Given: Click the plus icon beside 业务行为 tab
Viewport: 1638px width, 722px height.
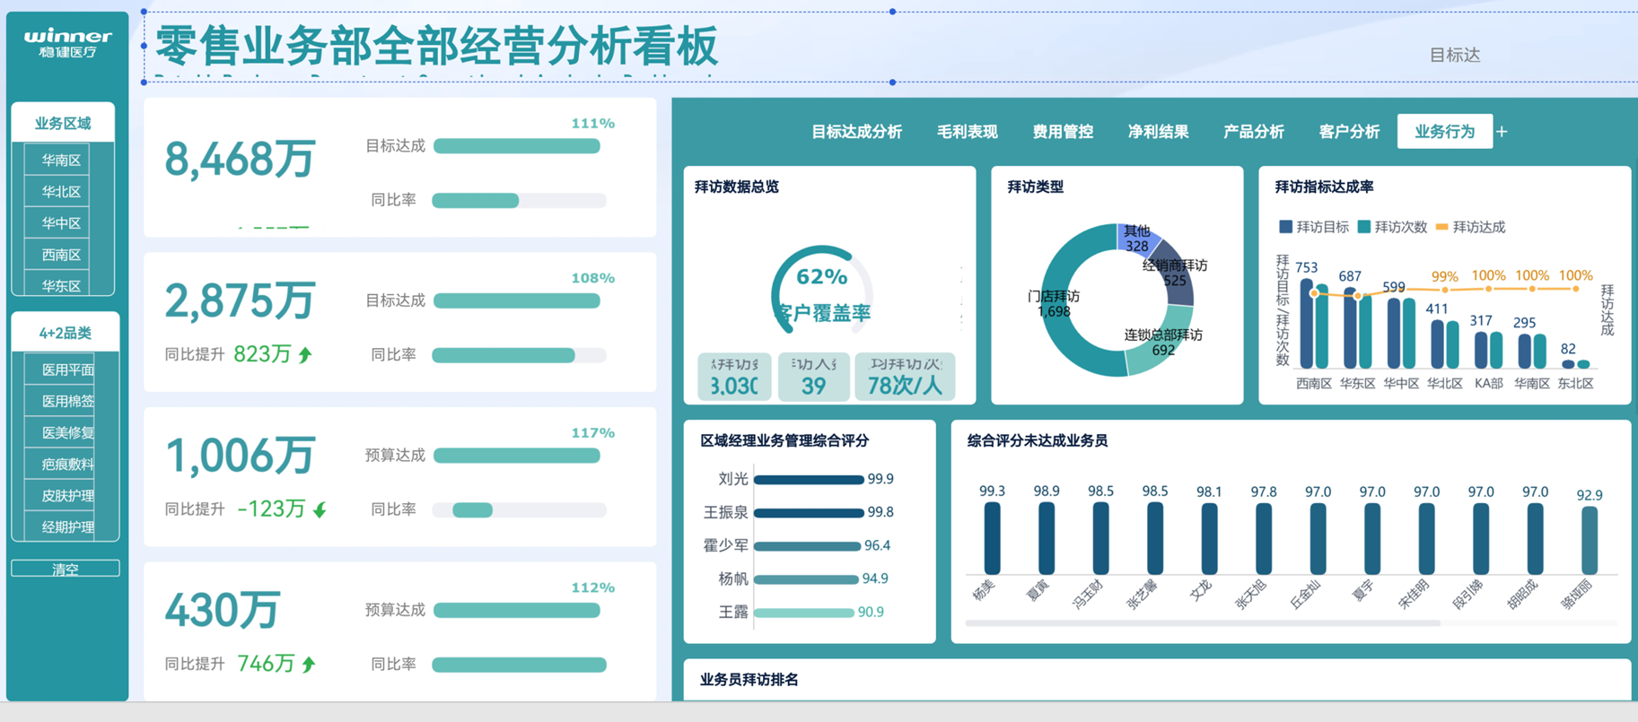Looking at the screenshot, I should pos(1502,132).
